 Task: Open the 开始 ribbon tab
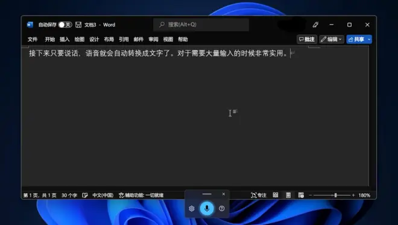[49, 39]
